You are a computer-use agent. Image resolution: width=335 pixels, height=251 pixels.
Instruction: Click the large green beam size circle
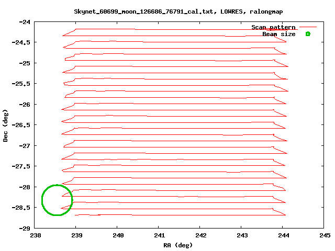57,200
